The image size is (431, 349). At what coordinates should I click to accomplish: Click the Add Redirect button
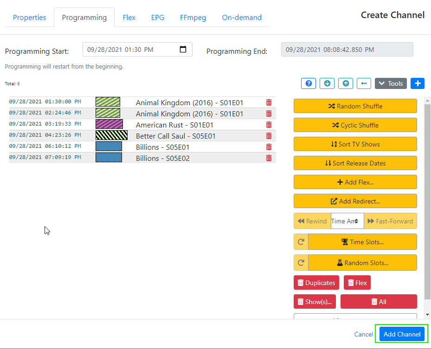click(x=355, y=201)
